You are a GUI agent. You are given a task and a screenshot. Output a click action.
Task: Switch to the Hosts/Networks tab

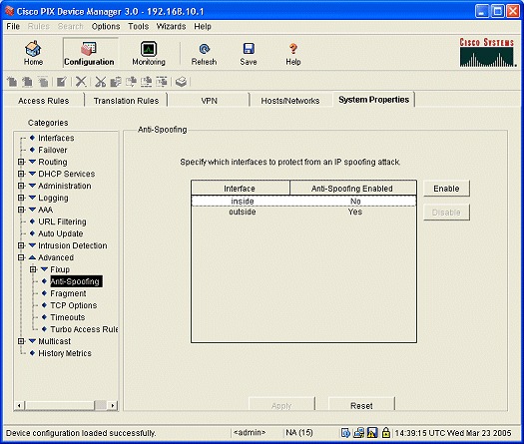pyautogui.click(x=290, y=101)
